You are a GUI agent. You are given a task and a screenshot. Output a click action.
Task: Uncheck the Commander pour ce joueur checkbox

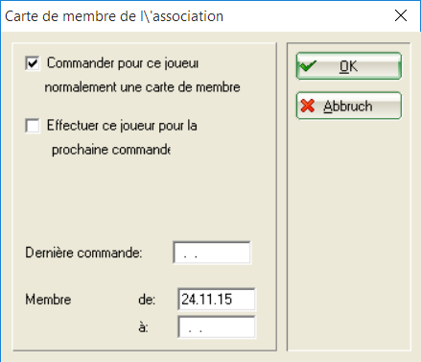click(33, 63)
